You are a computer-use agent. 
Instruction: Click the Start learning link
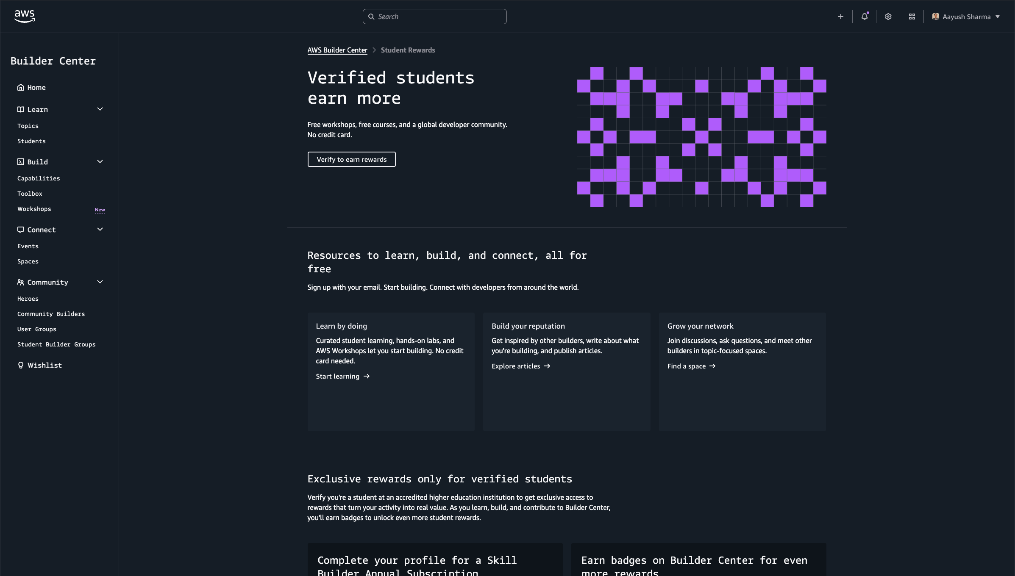[342, 376]
